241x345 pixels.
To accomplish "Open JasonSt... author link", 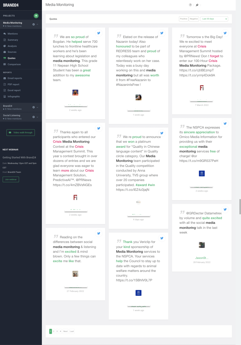I will 202,258.
